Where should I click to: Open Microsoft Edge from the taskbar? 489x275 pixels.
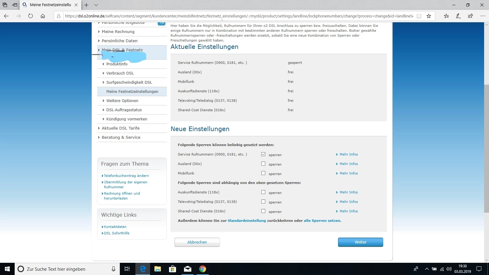[x=143, y=269]
